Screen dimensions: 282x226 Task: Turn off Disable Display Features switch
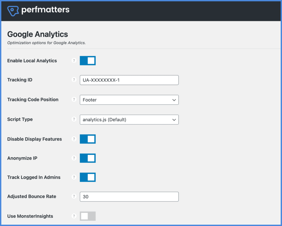click(88, 139)
